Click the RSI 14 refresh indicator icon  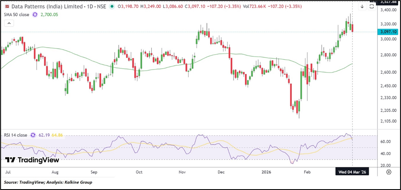point(31,135)
